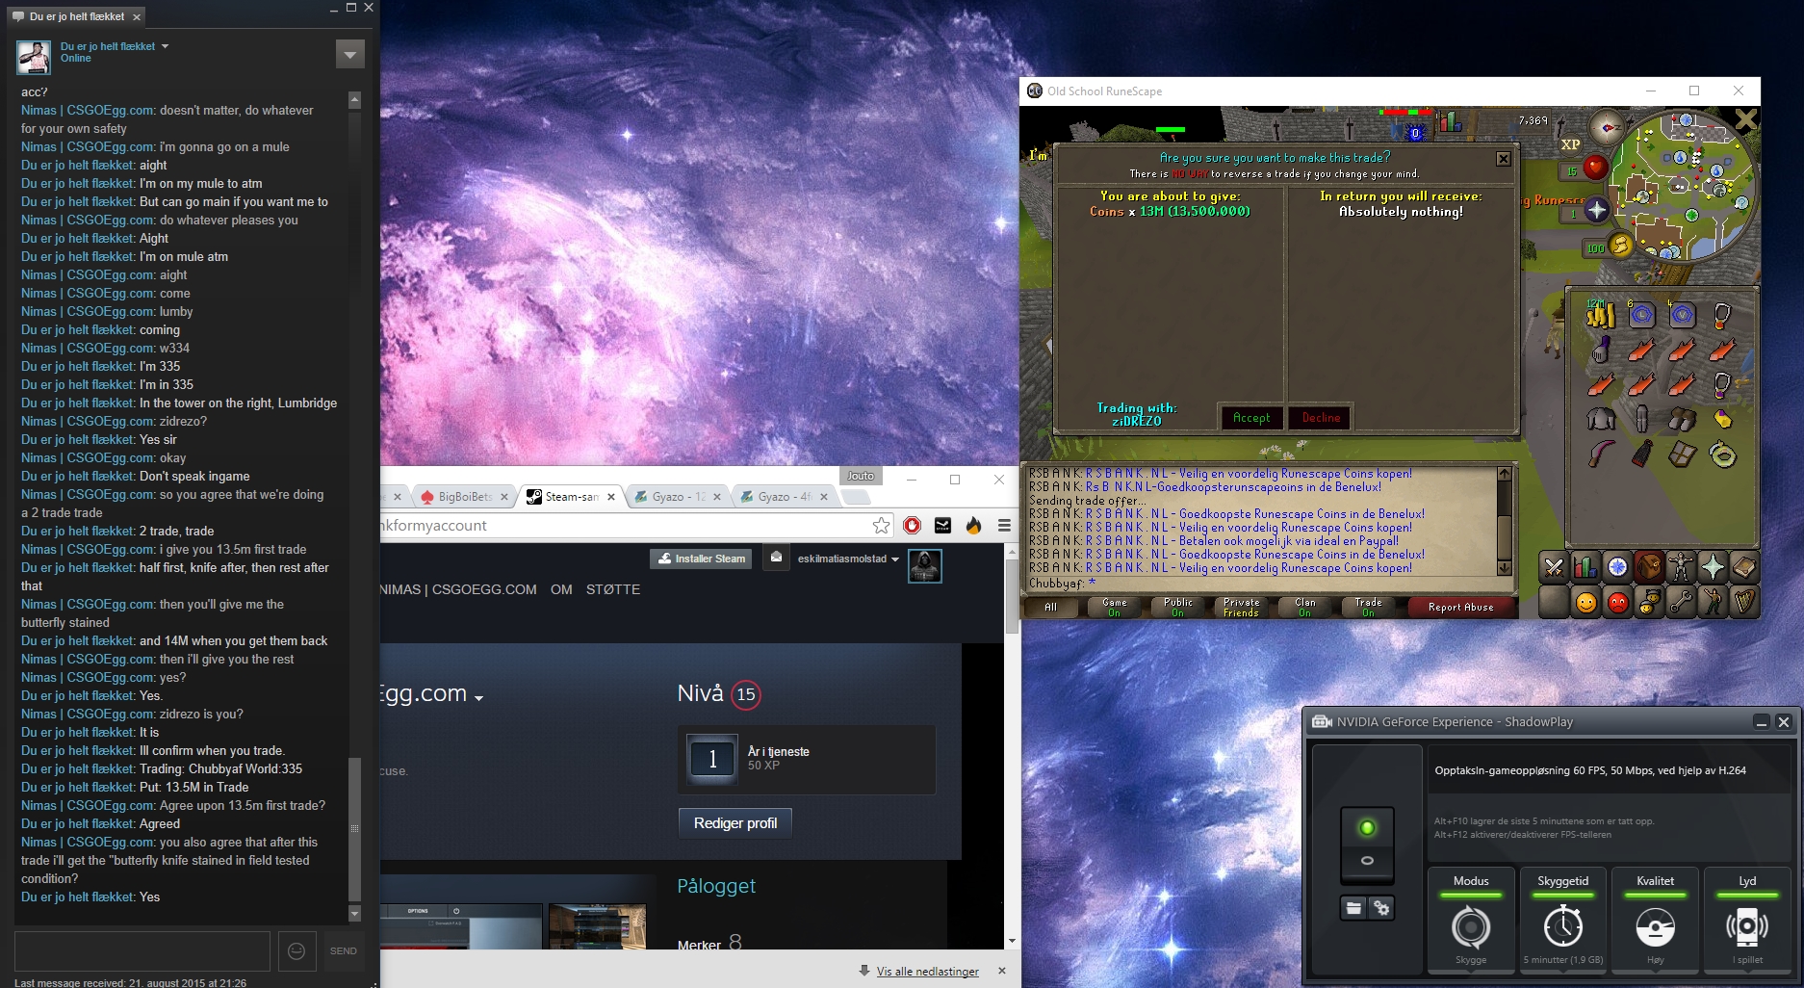
Task: Click the compass on the RuneScape minimap
Action: click(x=1607, y=128)
